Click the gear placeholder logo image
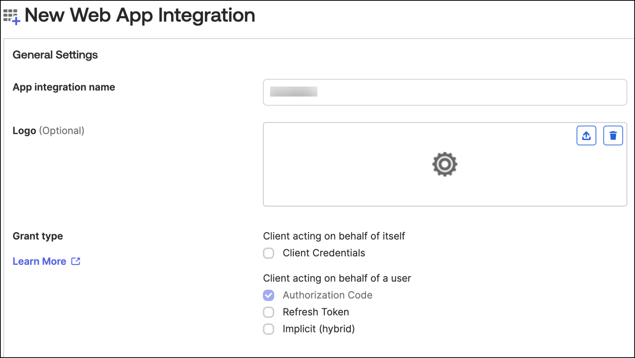 point(445,164)
